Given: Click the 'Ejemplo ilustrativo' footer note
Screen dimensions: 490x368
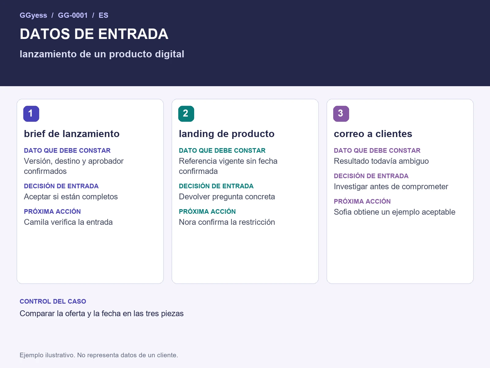Looking at the screenshot, I should point(99,355).
